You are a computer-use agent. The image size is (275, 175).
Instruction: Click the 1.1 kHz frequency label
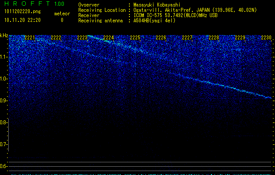tap(4, 57)
